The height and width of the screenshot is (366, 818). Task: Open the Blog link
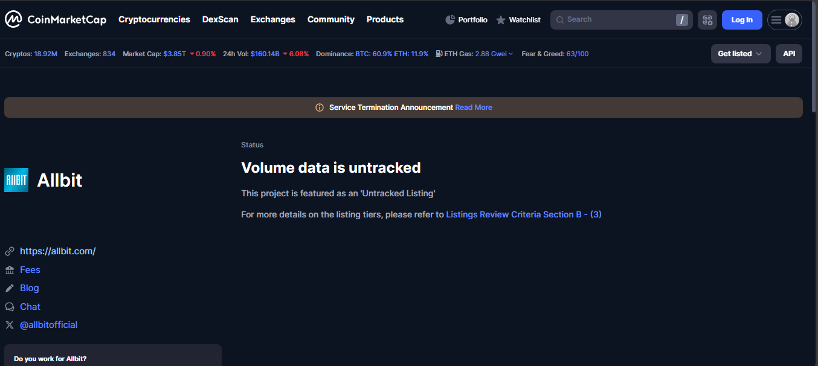pyautogui.click(x=30, y=288)
